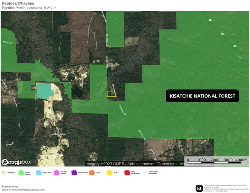This screenshot has height=193, width=250.
Task: Click the Boundary 1 legend icon
Action: point(4,173)
